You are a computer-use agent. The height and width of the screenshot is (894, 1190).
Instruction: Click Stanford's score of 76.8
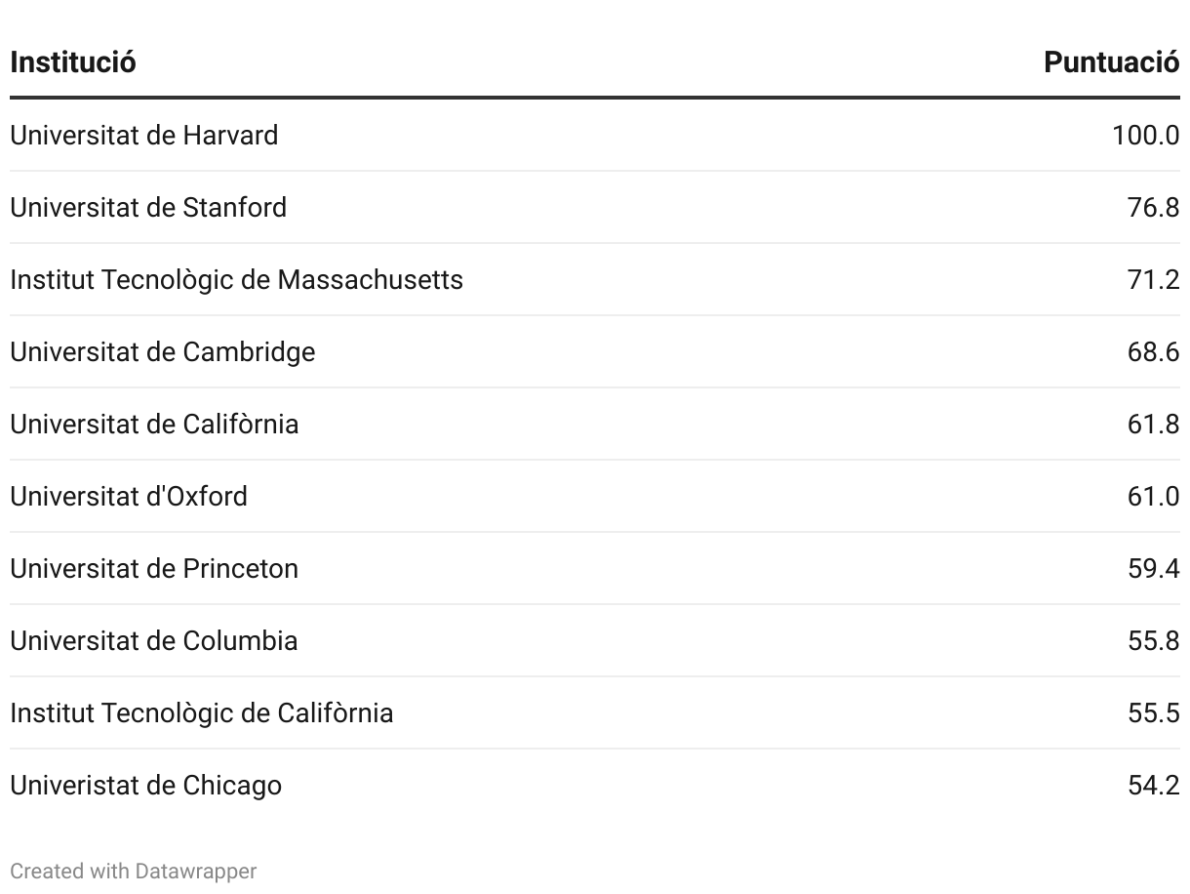[x=1153, y=207]
